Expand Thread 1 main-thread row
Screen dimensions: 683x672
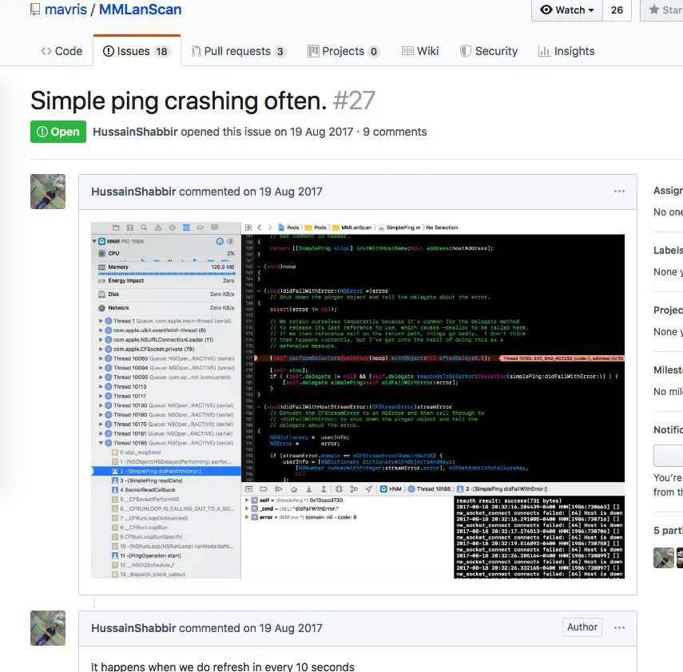[101, 321]
